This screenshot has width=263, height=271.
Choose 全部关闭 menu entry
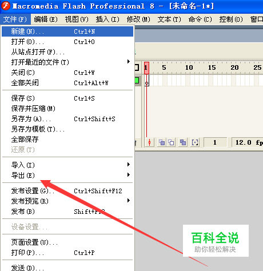67,83
